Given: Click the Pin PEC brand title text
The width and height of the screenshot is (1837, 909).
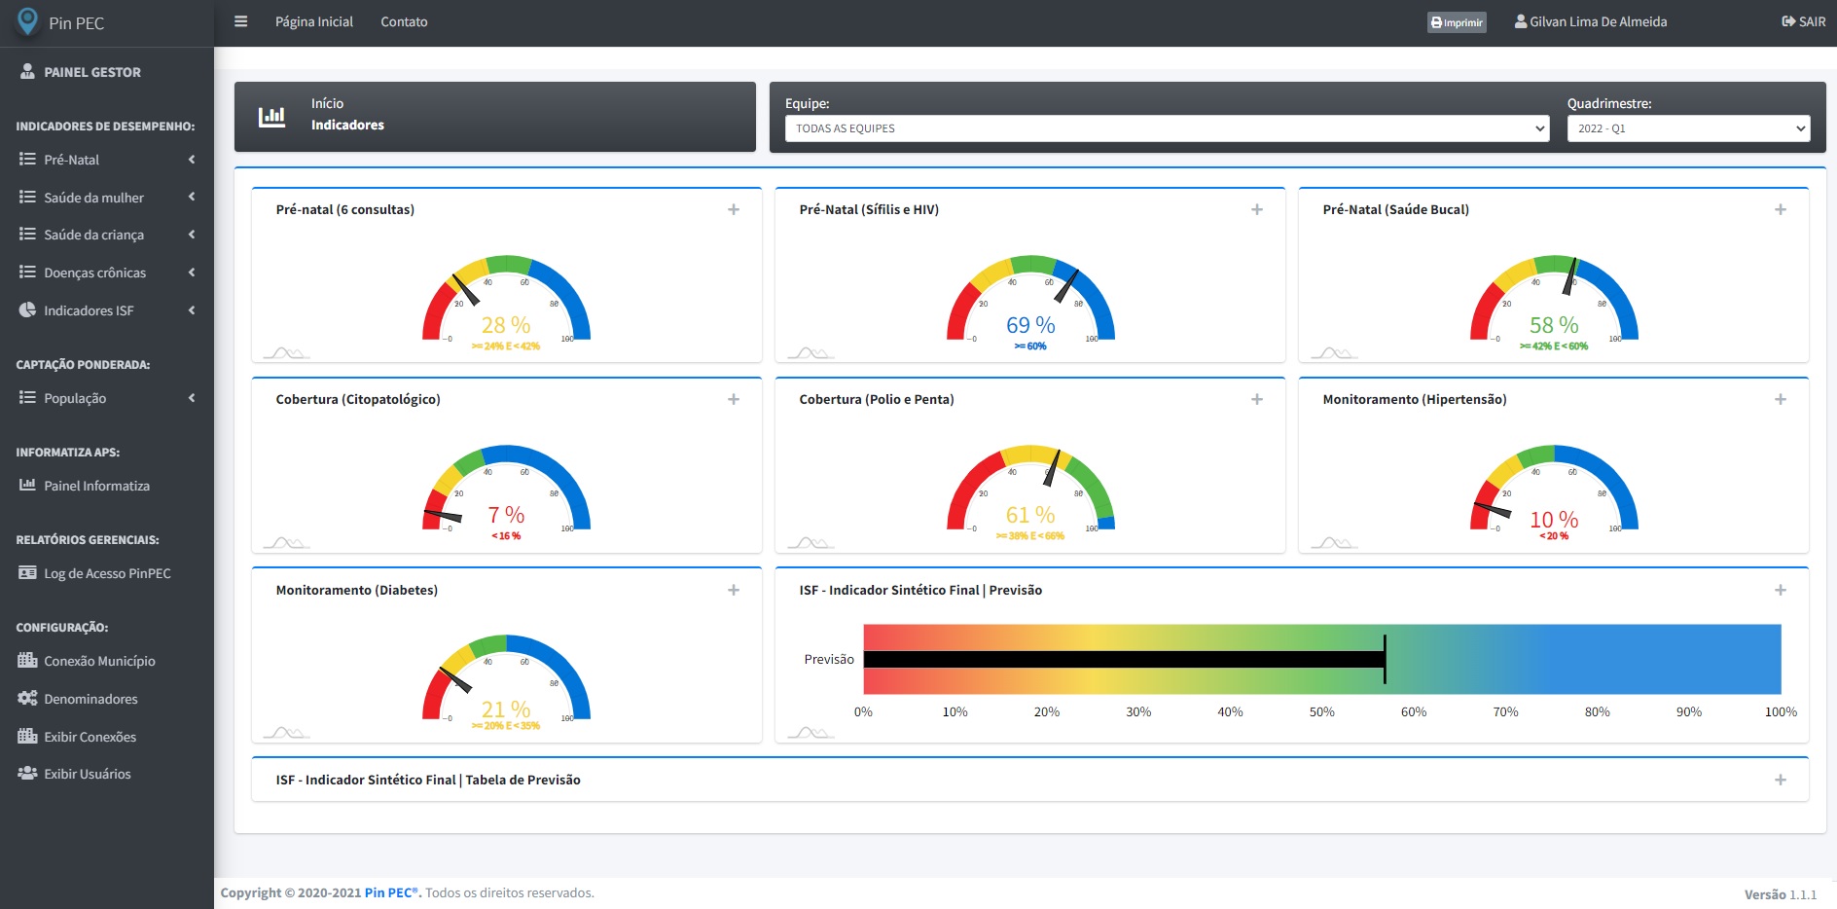Looking at the screenshot, I should tap(76, 23).
